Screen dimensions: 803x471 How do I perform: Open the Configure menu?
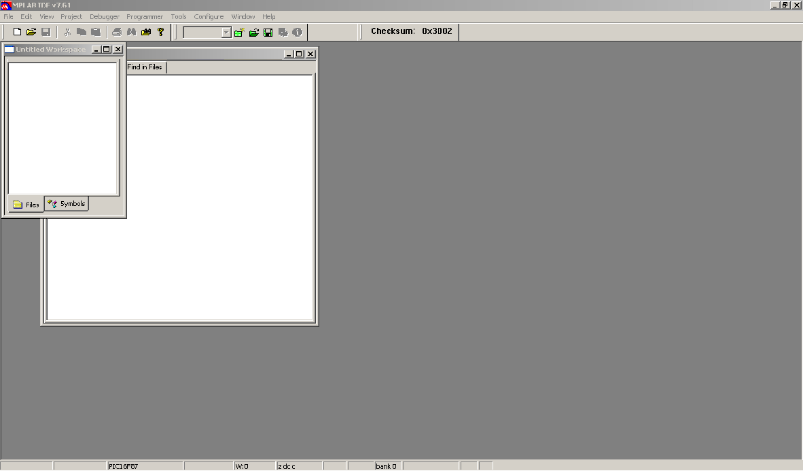tap(209, 16)
